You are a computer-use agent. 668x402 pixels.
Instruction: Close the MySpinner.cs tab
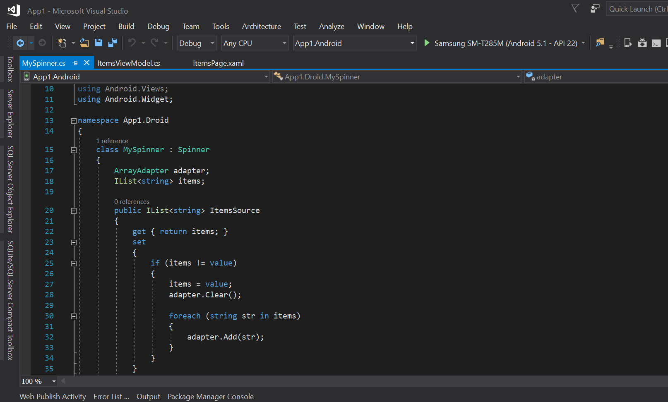pos(87,62)
